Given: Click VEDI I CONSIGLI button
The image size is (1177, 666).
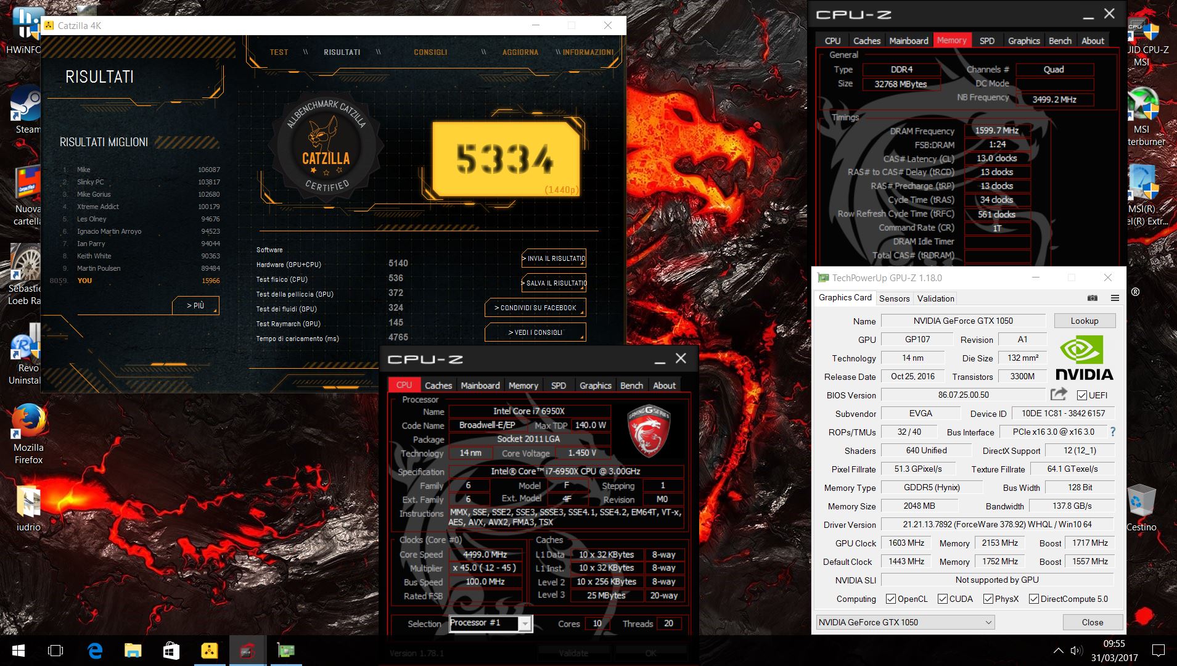Looking at the screenshot, I should click(x=535, y=332).
